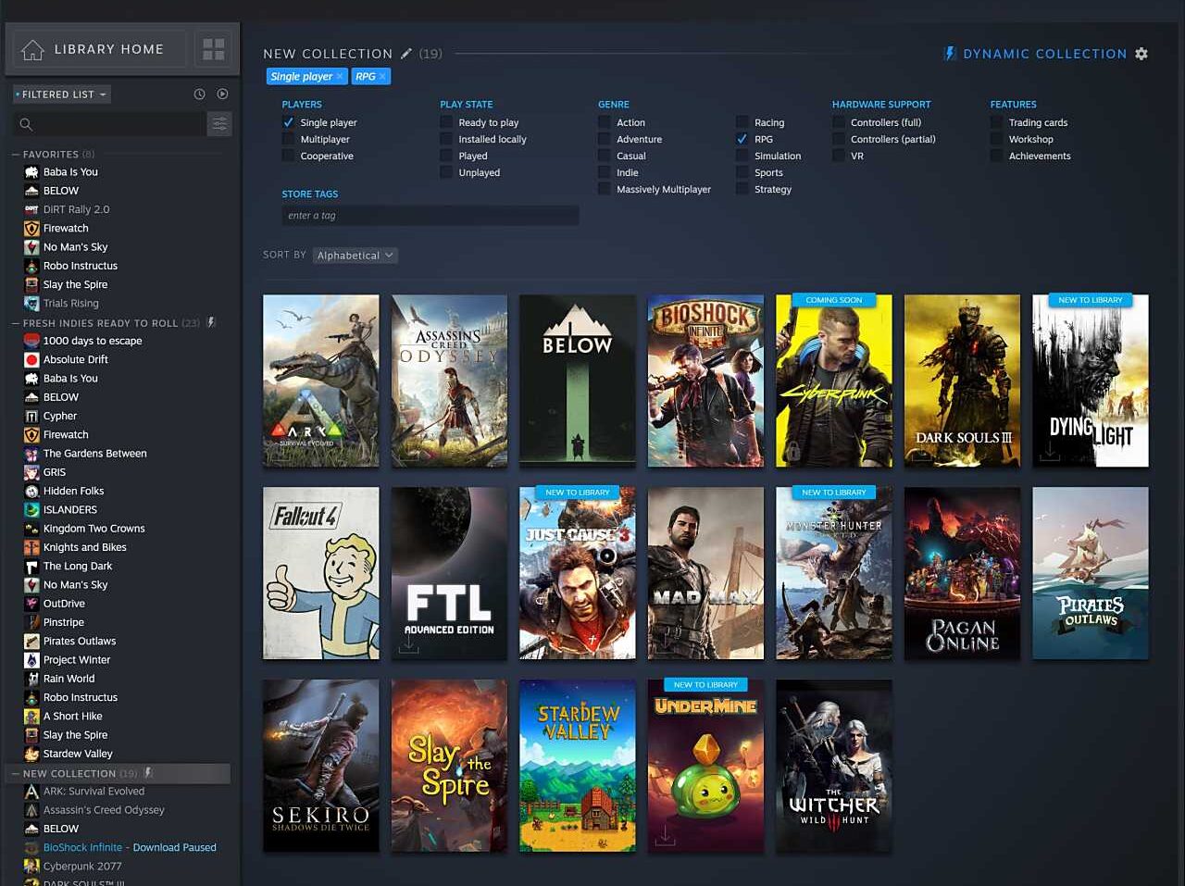Image resolution: width=1185 pixels, height=886 pixels.
Task: Click the Rain World icon
Action: point(31,679)
